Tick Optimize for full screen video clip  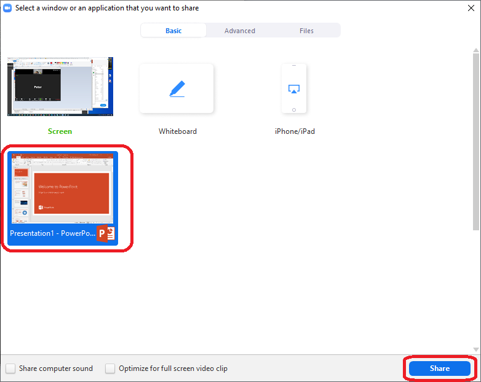point(110,368)
